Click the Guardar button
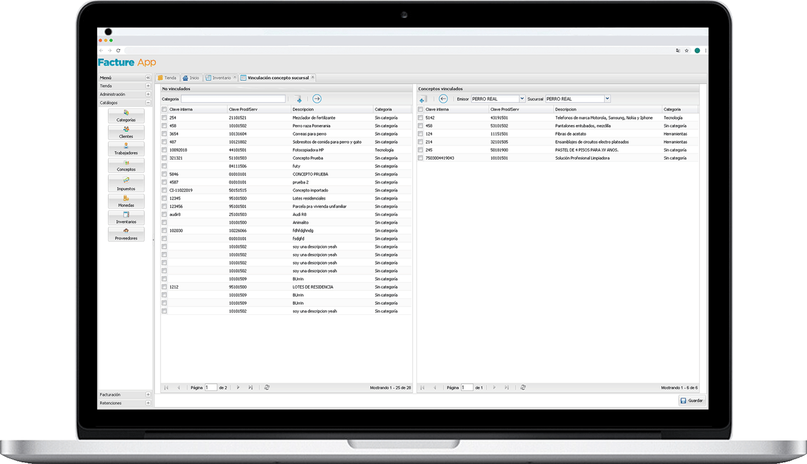Screen dimensions: 807x464 coord(692,401)
